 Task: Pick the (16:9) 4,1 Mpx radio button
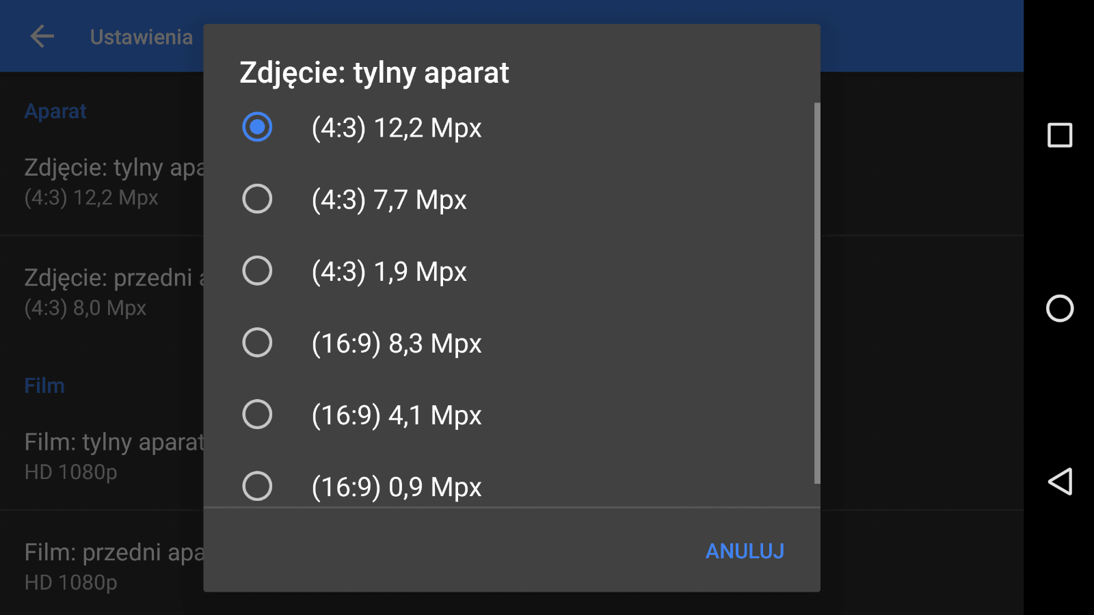[x=258, y=414]
